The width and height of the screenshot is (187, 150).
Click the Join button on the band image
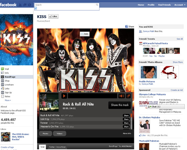point(84,34)
